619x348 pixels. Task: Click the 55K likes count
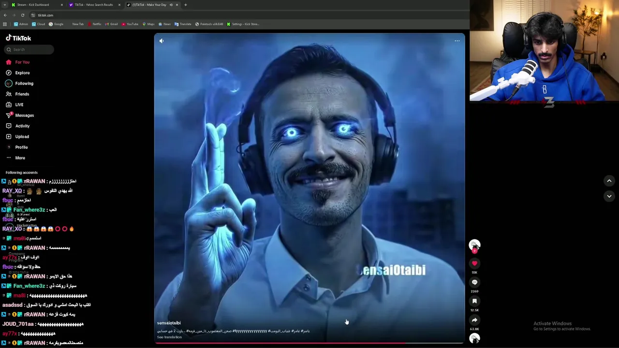474,273
